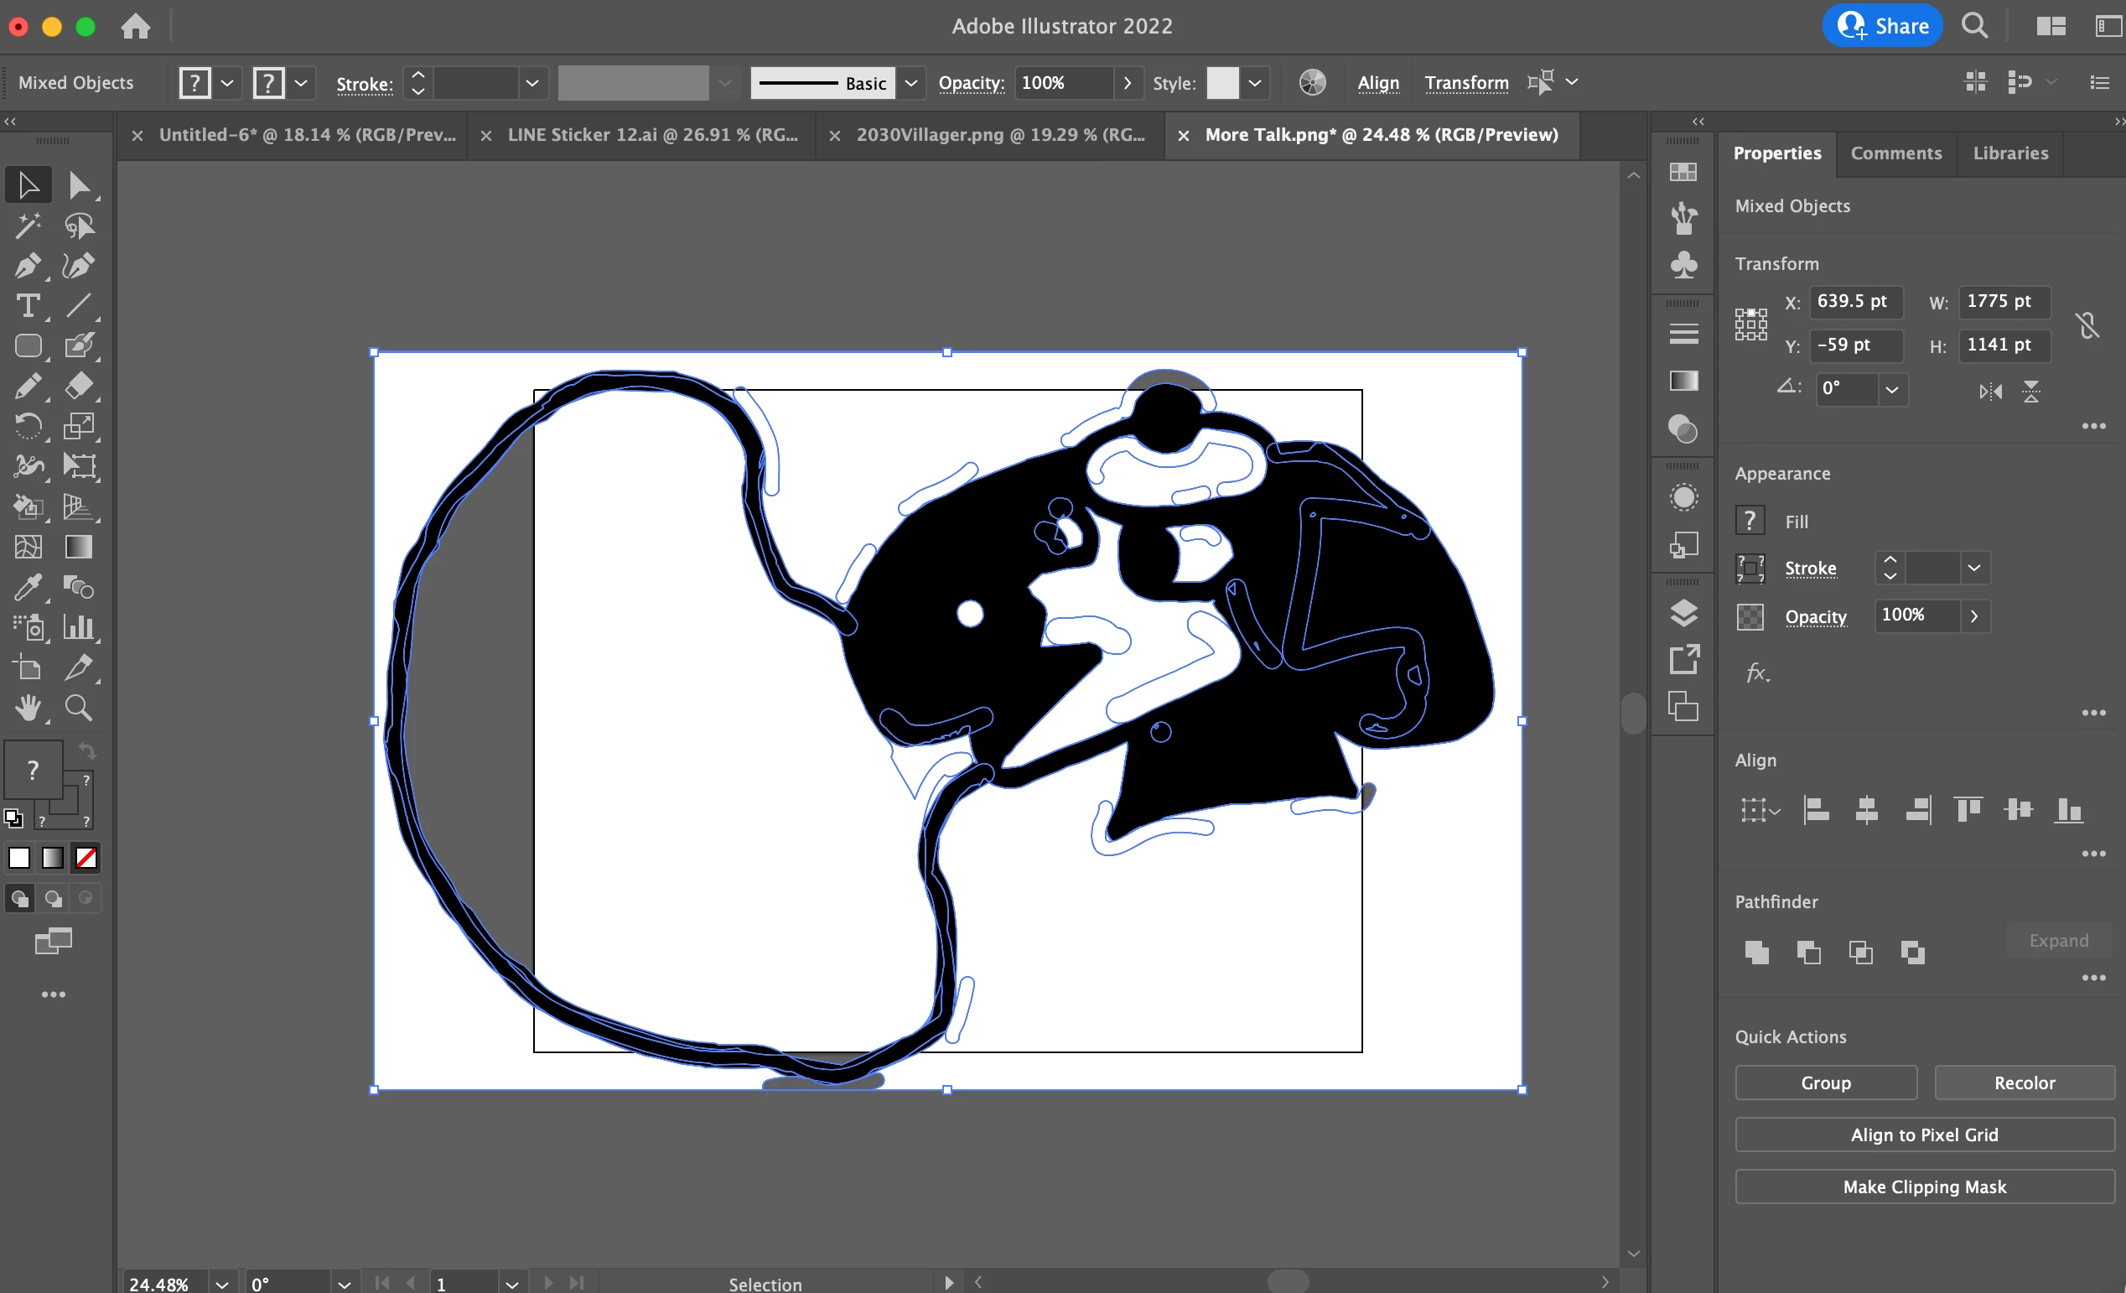
Task: Open the Basic brush definition dropdown
Action: (910, 83)
